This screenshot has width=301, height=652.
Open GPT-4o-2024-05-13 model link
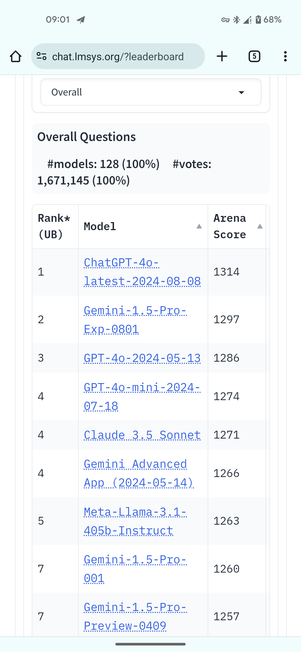point(142,358)
